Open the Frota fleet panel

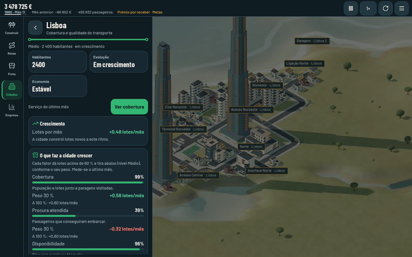tap(12, 69)
